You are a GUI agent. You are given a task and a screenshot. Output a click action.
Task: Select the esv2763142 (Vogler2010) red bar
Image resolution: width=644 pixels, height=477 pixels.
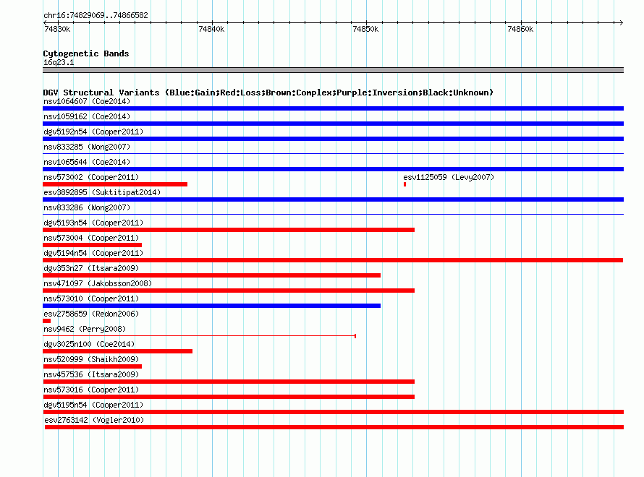(334, 427)
